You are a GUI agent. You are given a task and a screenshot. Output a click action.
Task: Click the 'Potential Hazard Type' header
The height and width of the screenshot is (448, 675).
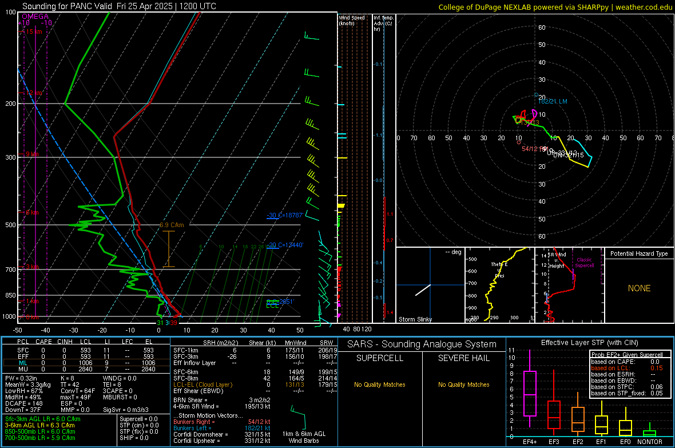[x=639, y=253]
